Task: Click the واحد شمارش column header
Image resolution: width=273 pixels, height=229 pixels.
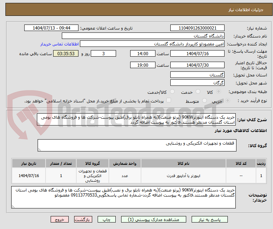Action: tap(125, 163)
